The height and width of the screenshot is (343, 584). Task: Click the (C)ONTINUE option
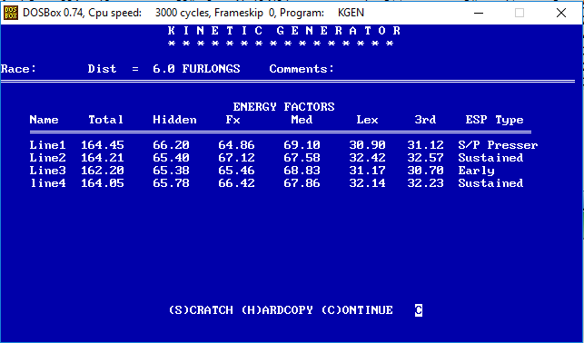click(357, 310)
